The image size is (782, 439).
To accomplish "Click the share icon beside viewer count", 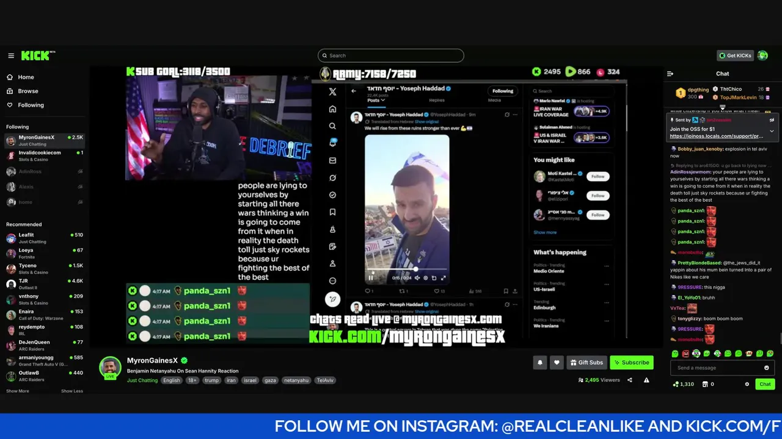I will tap(630, 380).
